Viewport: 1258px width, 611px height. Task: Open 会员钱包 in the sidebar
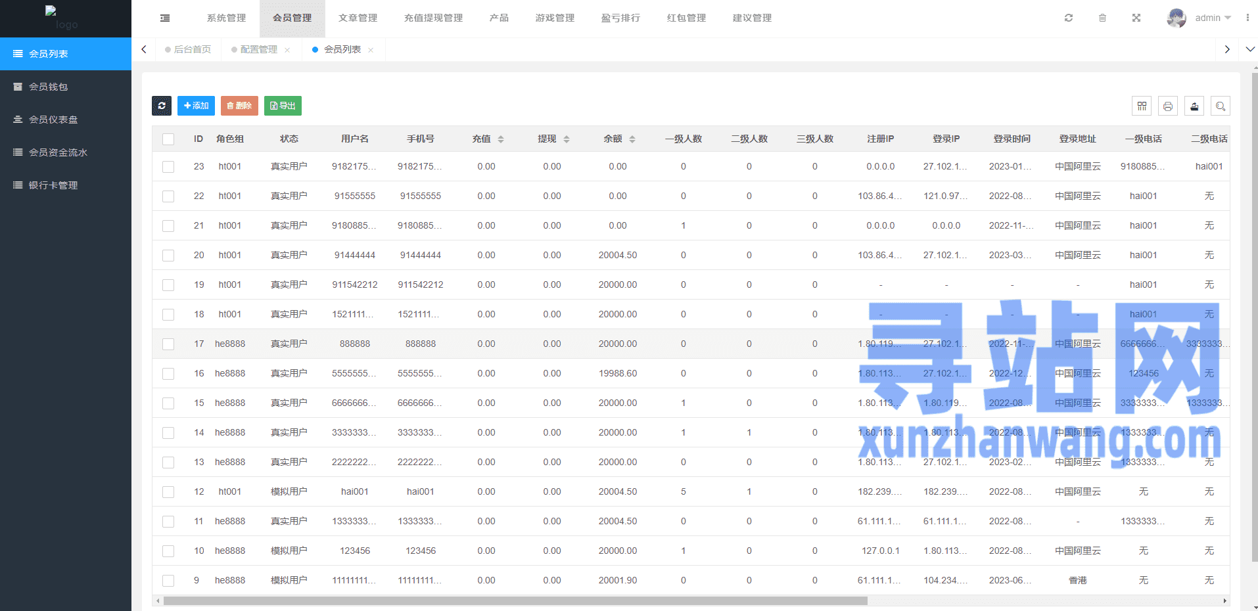point(49,87)
